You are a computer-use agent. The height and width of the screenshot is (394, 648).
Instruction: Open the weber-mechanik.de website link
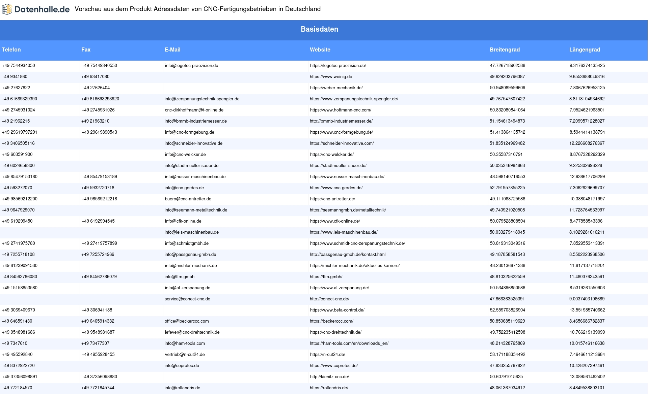click(336, 88)
